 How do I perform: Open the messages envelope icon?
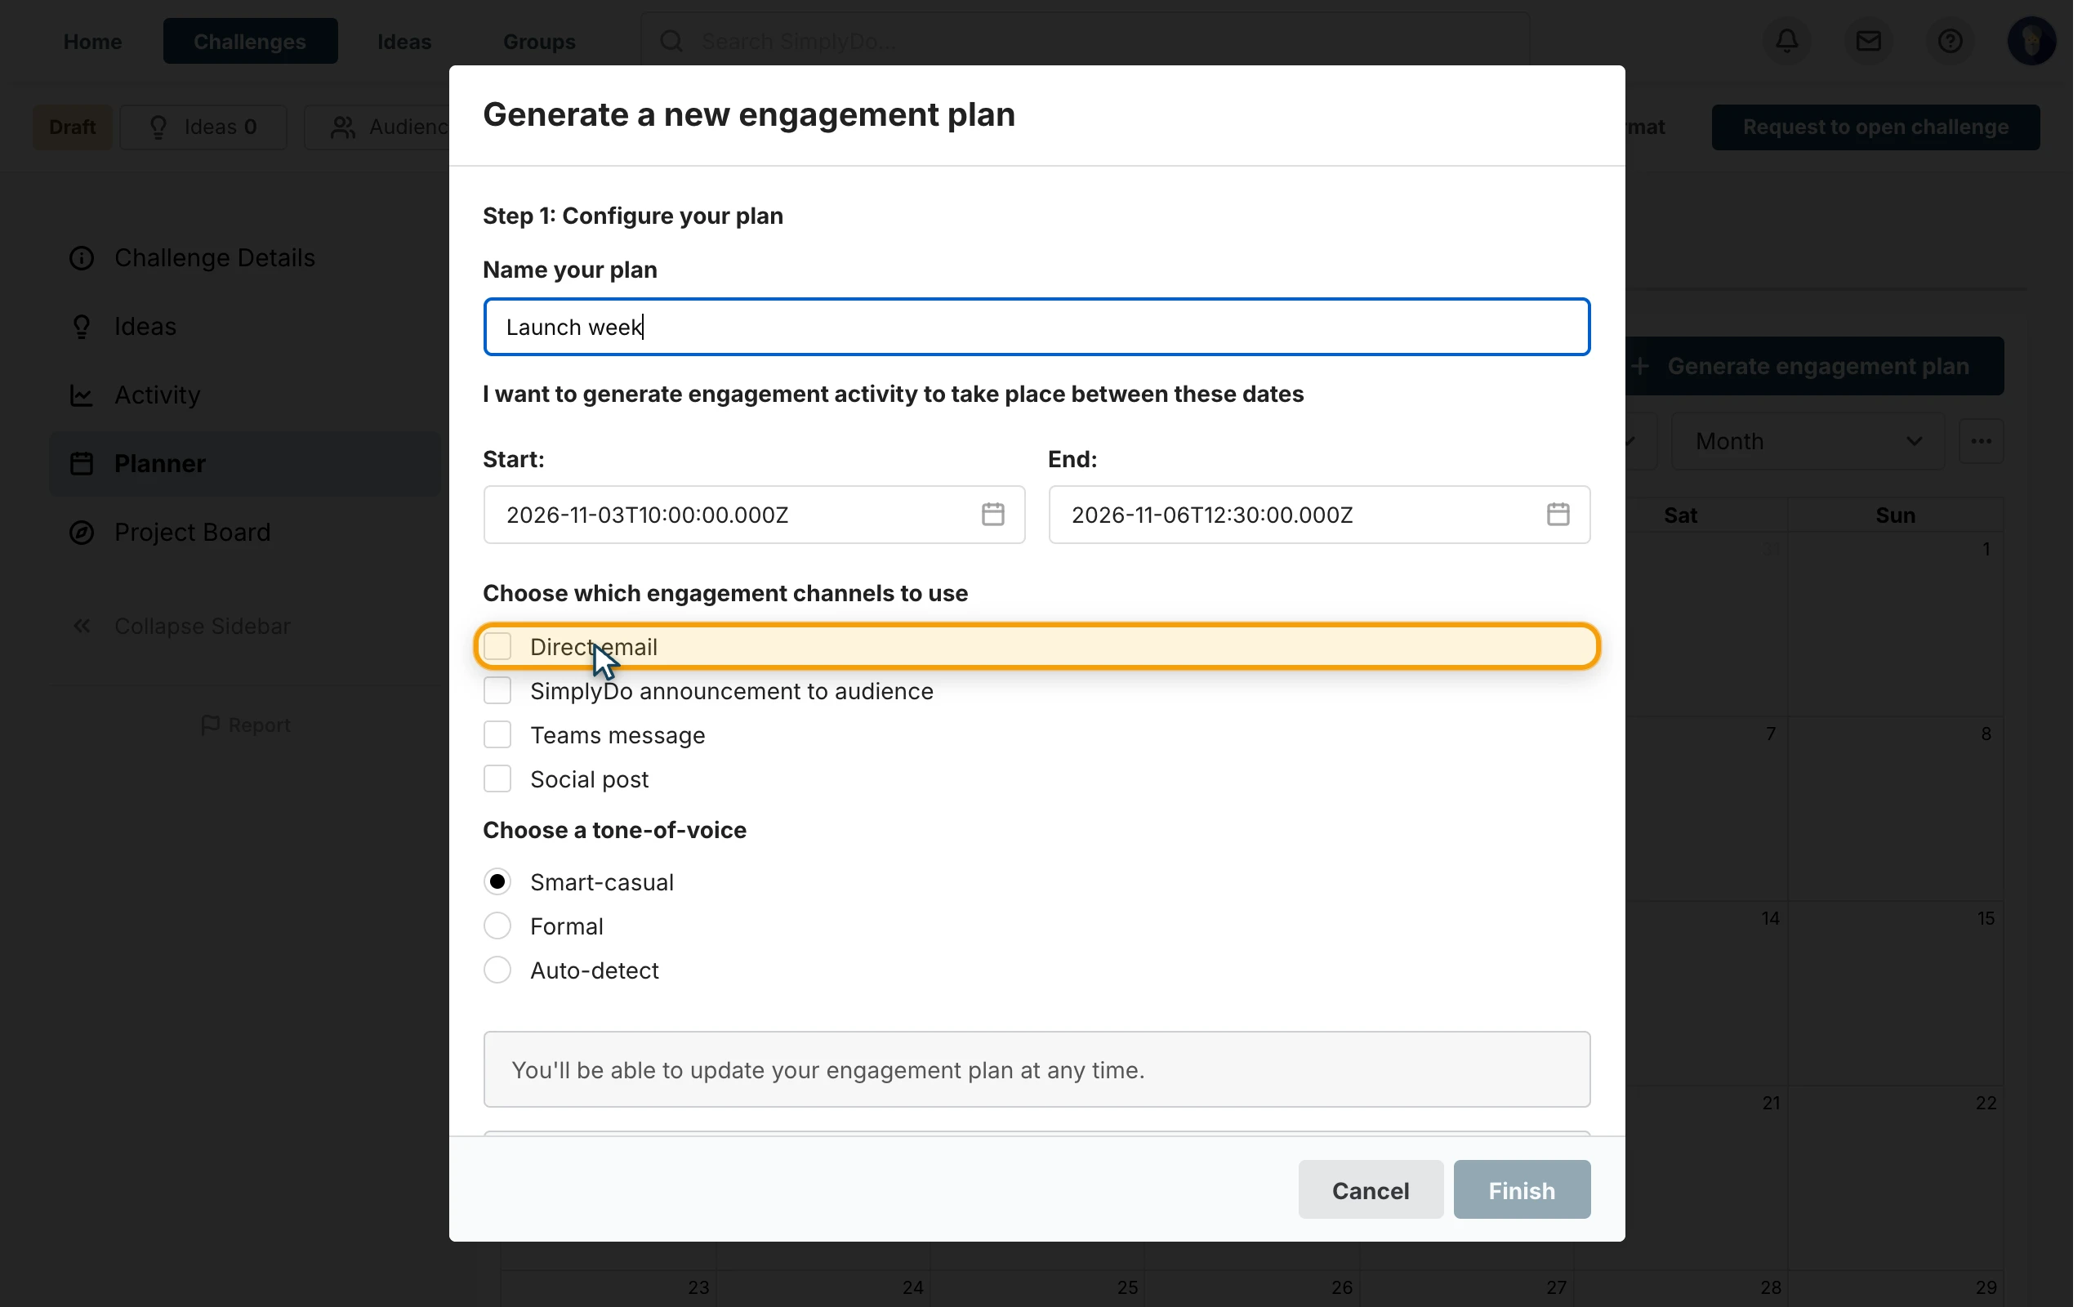coord(1868,41)
